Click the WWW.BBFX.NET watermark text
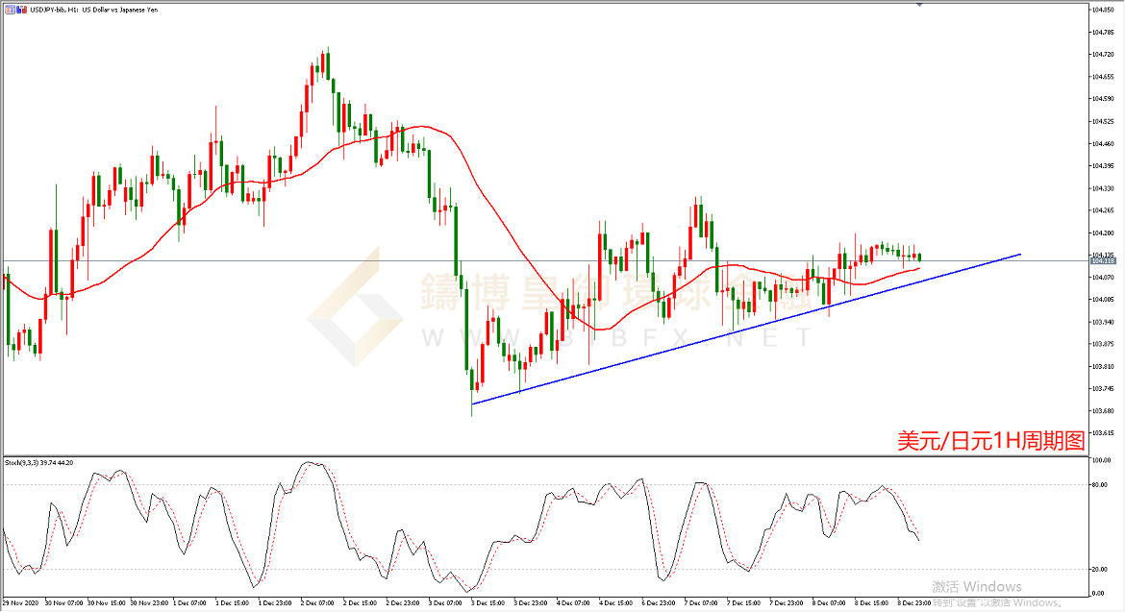This screenshot has width=1125, height=612. pyautogui.click(x=615, y=338)
